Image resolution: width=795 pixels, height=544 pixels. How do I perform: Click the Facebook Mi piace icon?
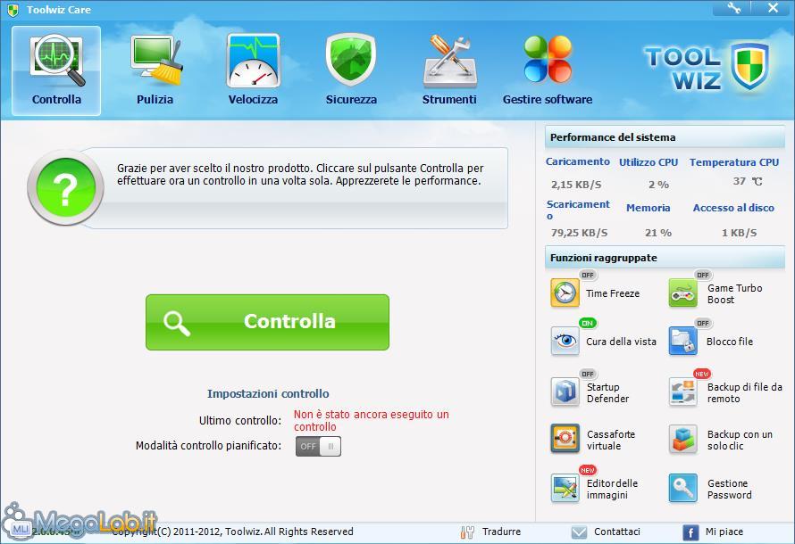[690, 532]
